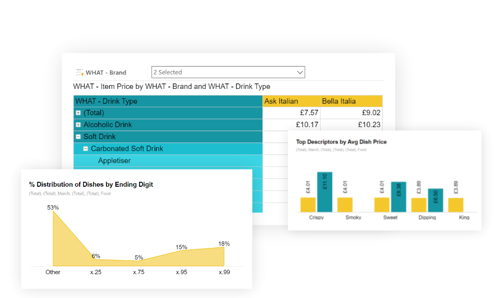Collapse the Carbonated Soft Drink group
Screen dimensions: 497x298
[85, 149]
